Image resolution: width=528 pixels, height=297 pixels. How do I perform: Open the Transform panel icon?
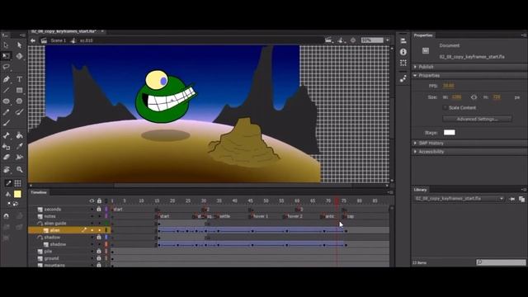tap(403, 63)
